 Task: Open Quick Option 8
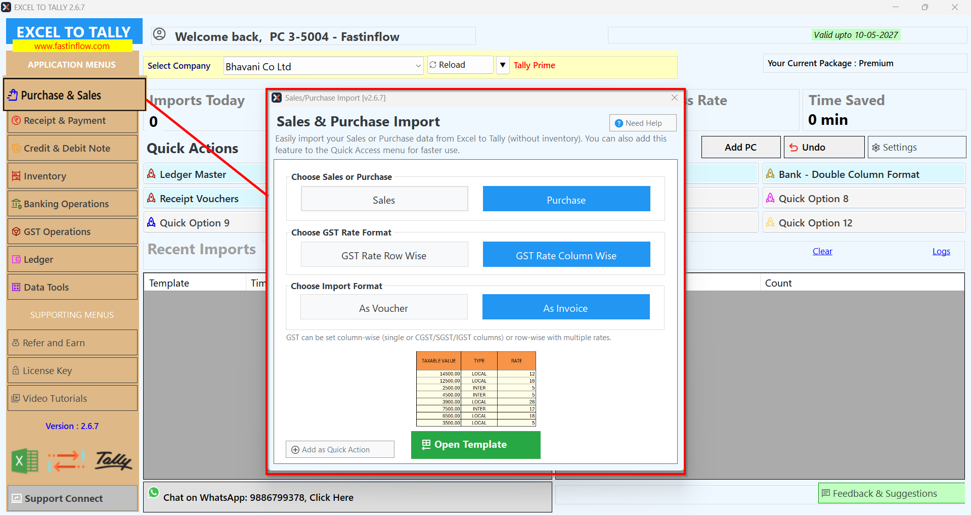864,199
